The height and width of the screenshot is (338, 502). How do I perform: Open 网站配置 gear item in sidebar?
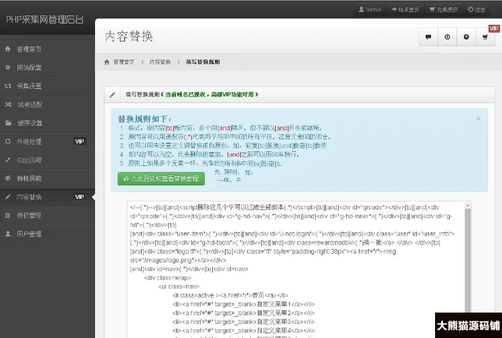(x=48, y=68)
